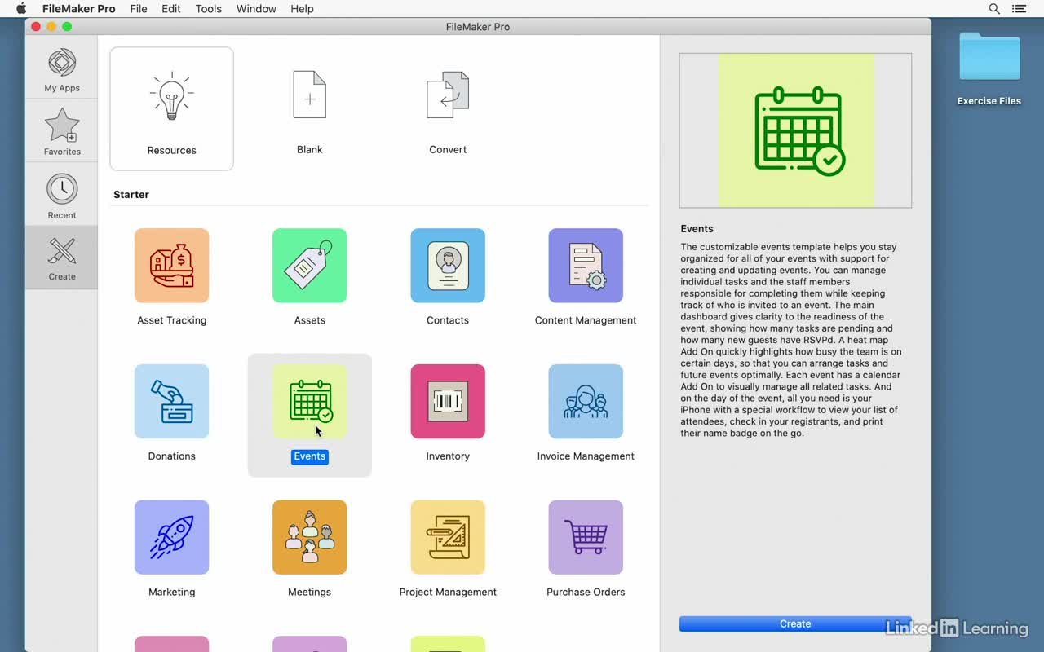Click the Donations label text
This screenshot has width=1044, height=652.
172,456
